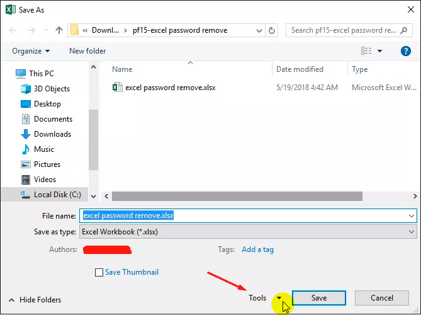Open Downloads in the navigation pane

pyautogui.click(x=53, y=134)
